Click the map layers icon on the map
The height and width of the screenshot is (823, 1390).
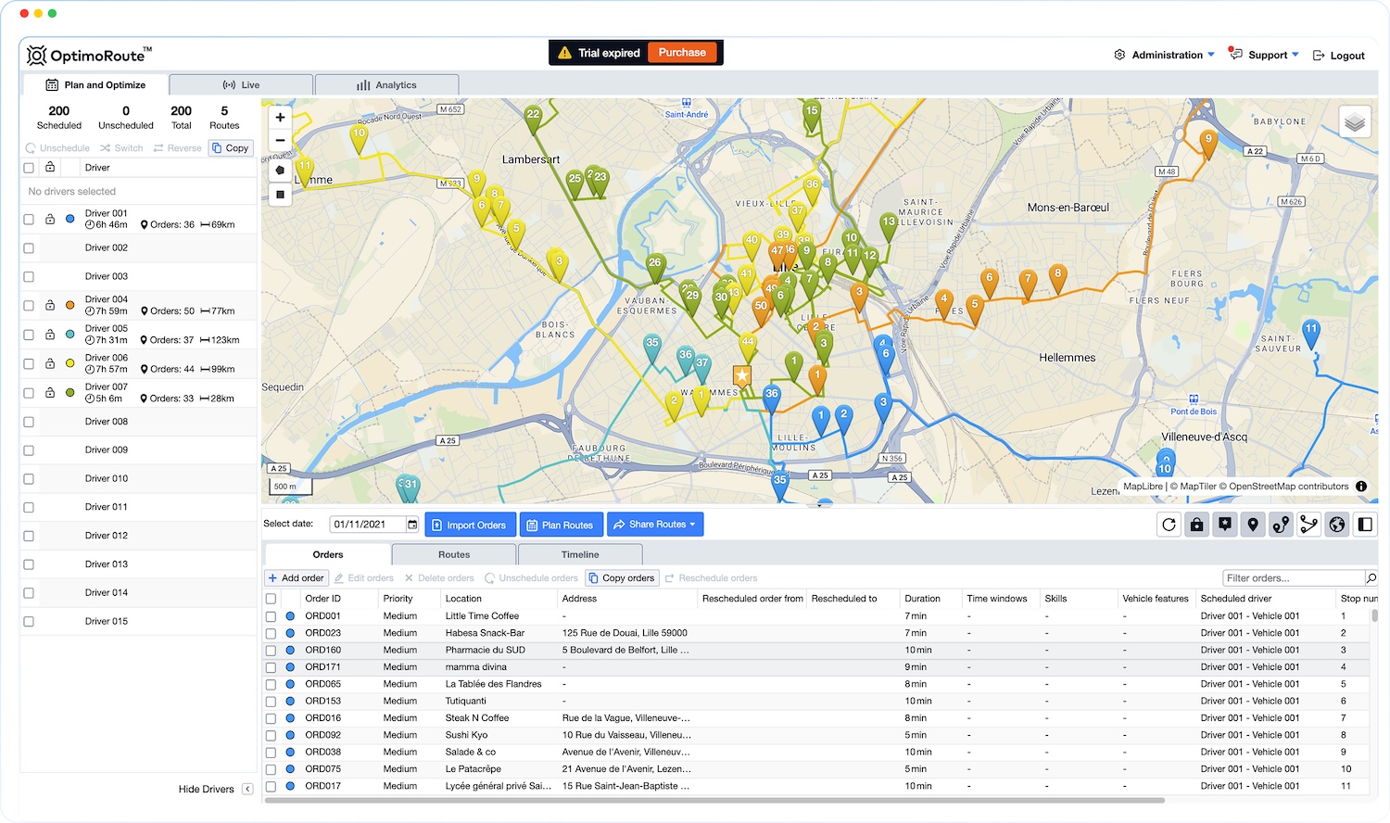click(1354, 120)
